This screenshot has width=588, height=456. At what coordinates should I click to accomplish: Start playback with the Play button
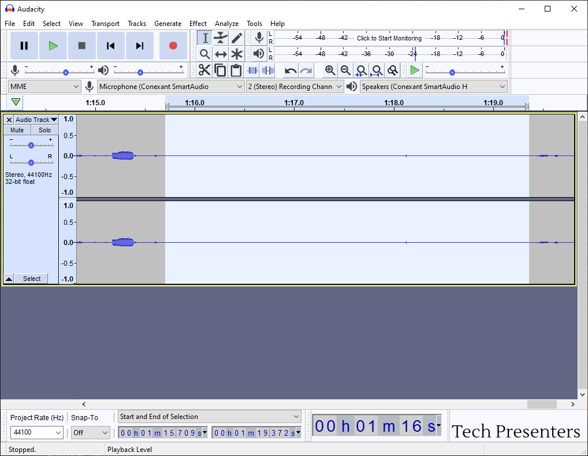[53, 46]
